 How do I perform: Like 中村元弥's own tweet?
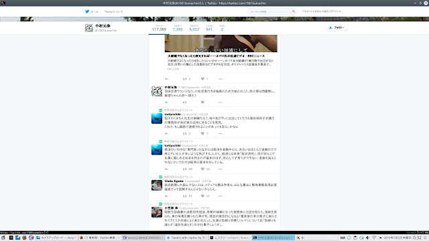pyautogui.click(x=202, y=102)
